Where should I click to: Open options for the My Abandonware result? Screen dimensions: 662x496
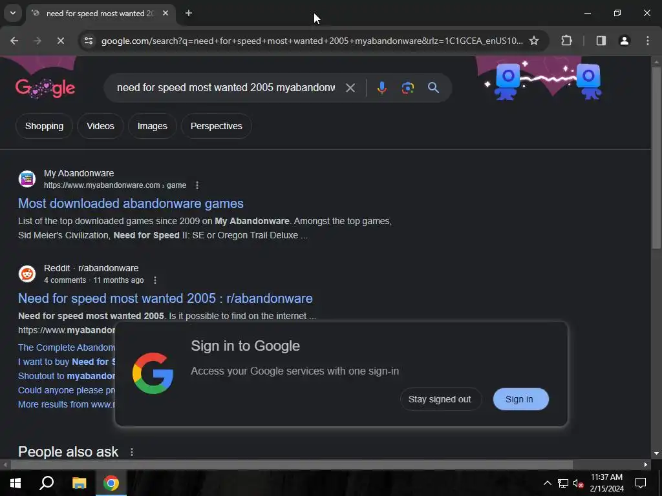(x=197, y=185)
